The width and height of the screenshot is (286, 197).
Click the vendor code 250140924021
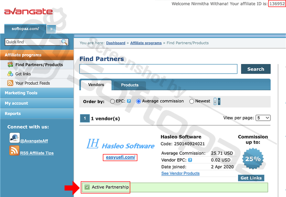tap(189, 144)
